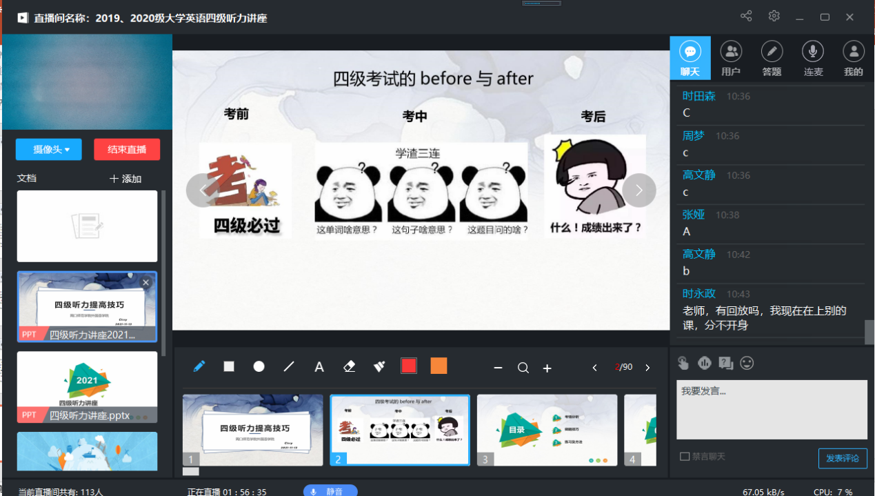The height and width of the screenshot is (496, 875).
Task: Select the eraser tool
Action: point(349,366)
